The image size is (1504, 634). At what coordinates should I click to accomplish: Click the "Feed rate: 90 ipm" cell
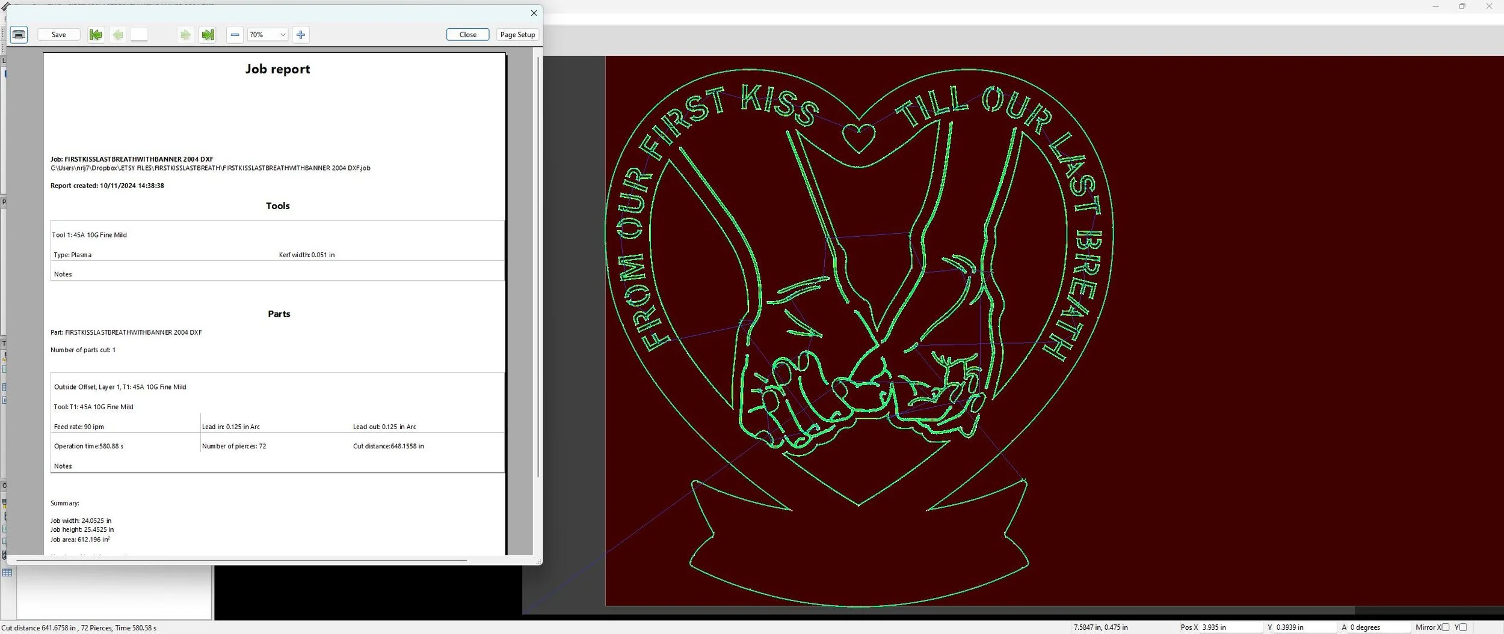[79, 427]
